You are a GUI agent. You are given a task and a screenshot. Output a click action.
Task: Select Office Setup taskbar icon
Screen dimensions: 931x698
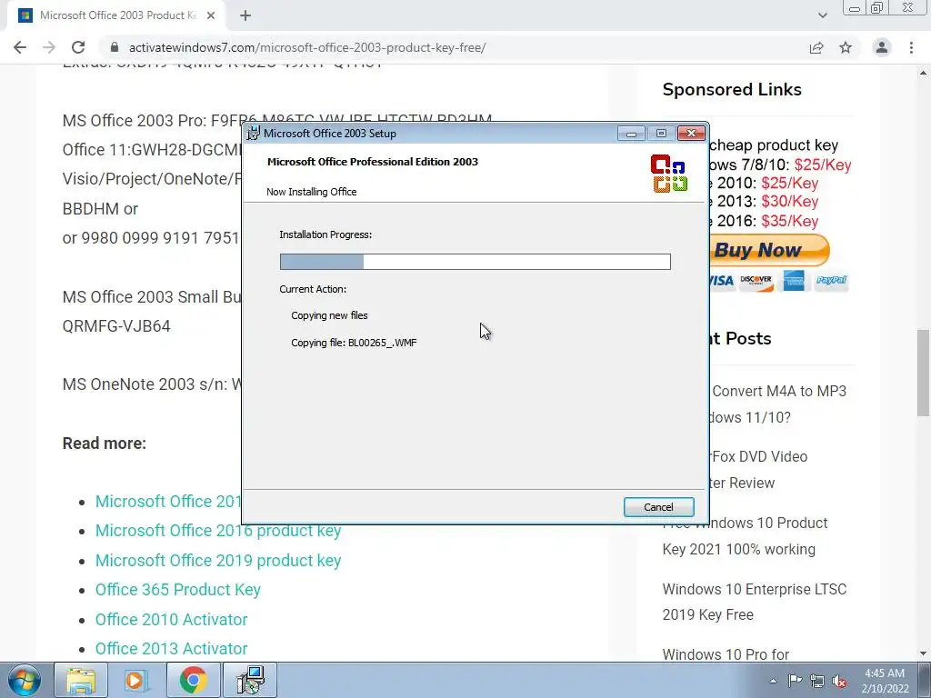click(x=249, y=680)
